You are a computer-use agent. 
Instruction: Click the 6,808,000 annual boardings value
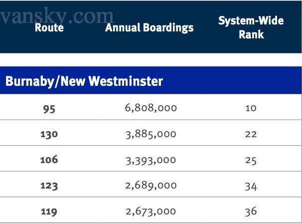(151, 108)
